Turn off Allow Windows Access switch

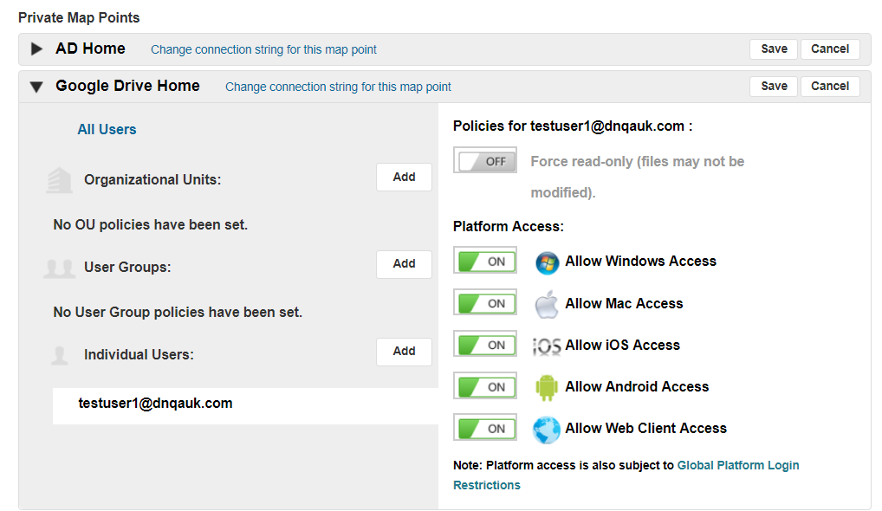(485, 261)
